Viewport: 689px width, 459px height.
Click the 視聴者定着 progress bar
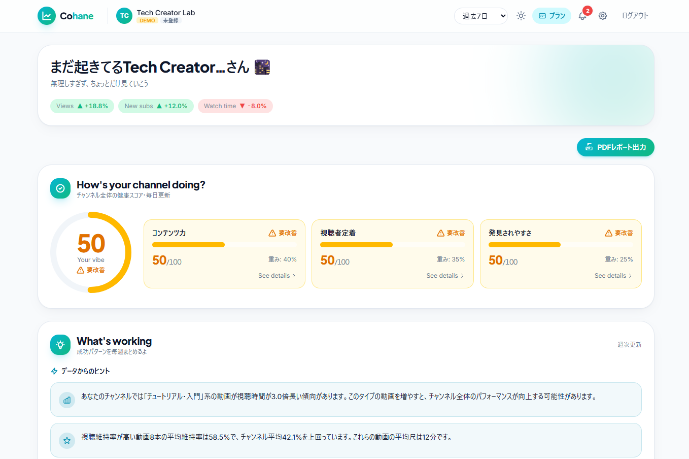click(392, 245)
